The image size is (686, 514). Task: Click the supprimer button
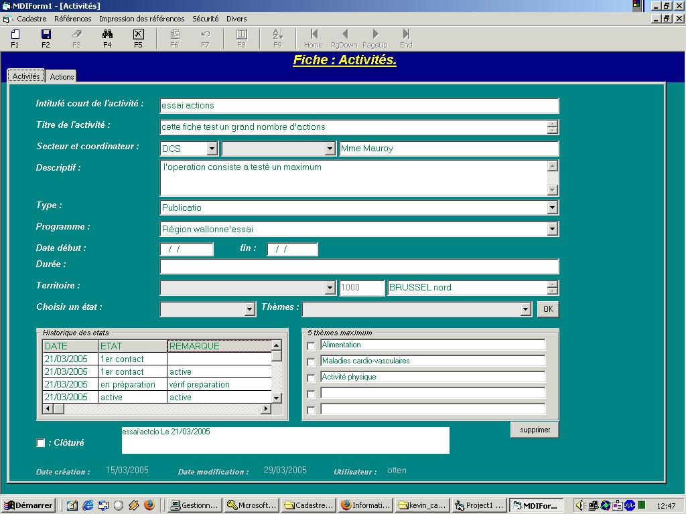(534, 430)
